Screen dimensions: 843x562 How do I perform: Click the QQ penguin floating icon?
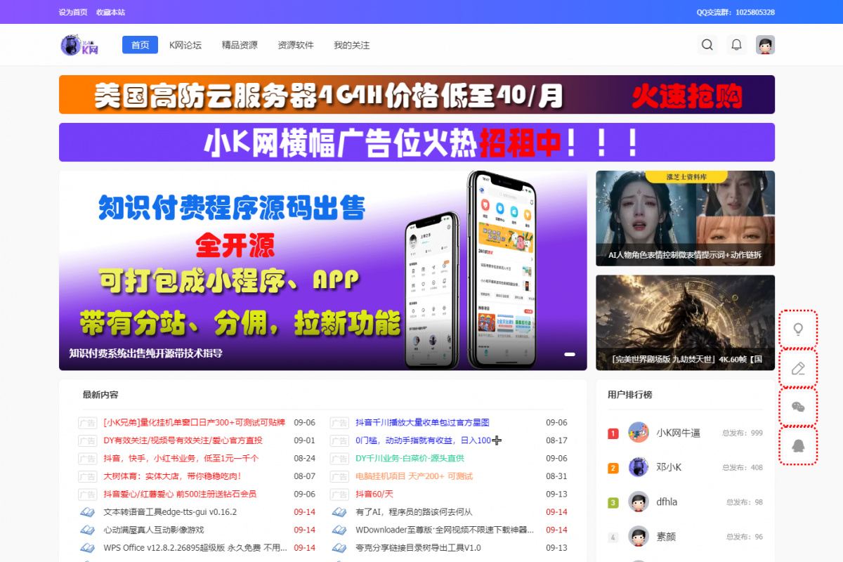[x=798, y=445]
